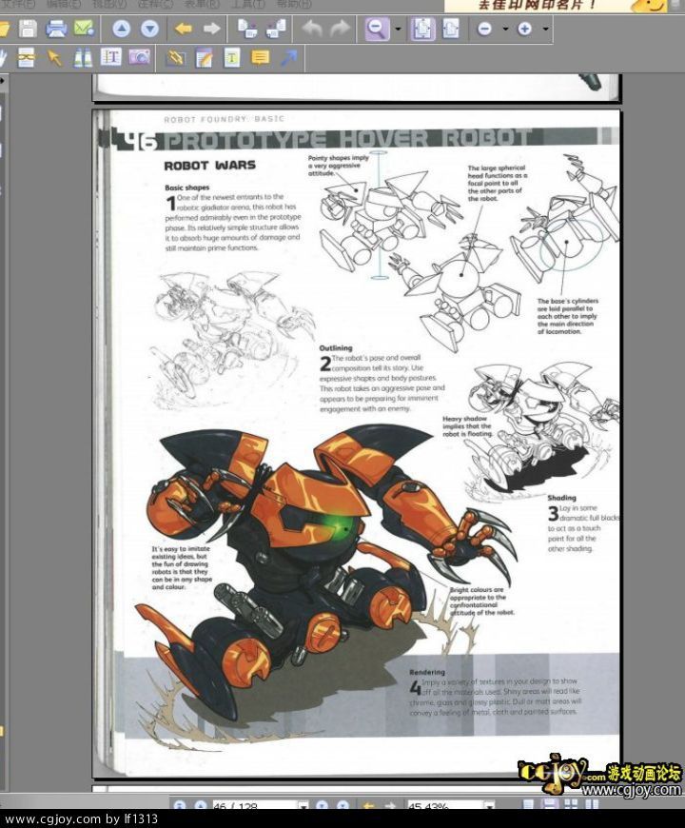The image size is (685, 828).
Task: Jump to first page in status bar
Action: 180,805
